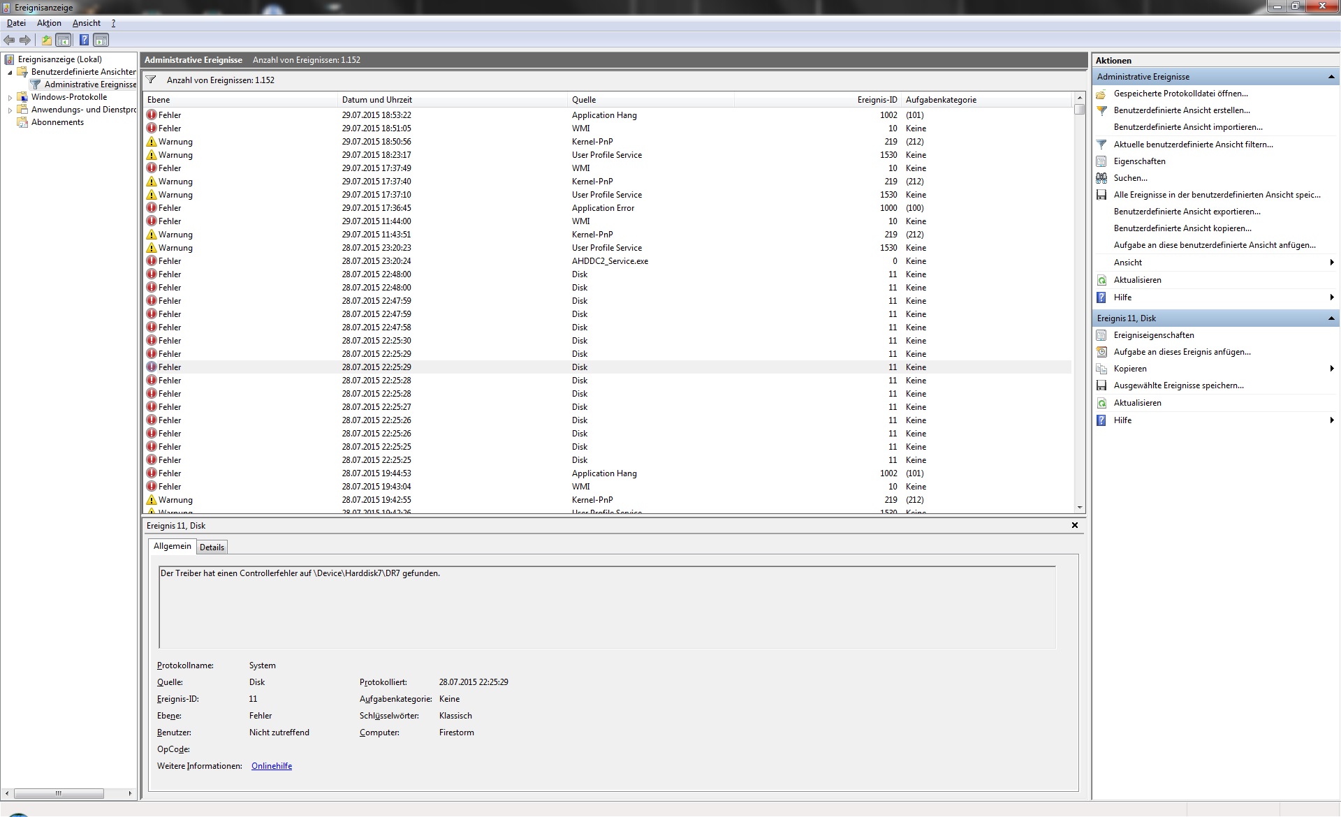Viewport: 1341px width, 817px height.
Task: Collapse the 'Ereignis 11, Disk' actions section
Action: pyautogui.click(x=1331, y=318)
